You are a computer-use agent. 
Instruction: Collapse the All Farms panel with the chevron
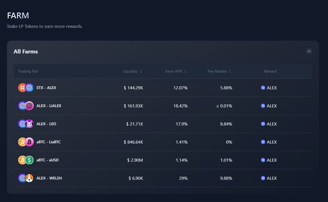pyautogui.click(x=309, y=51)
